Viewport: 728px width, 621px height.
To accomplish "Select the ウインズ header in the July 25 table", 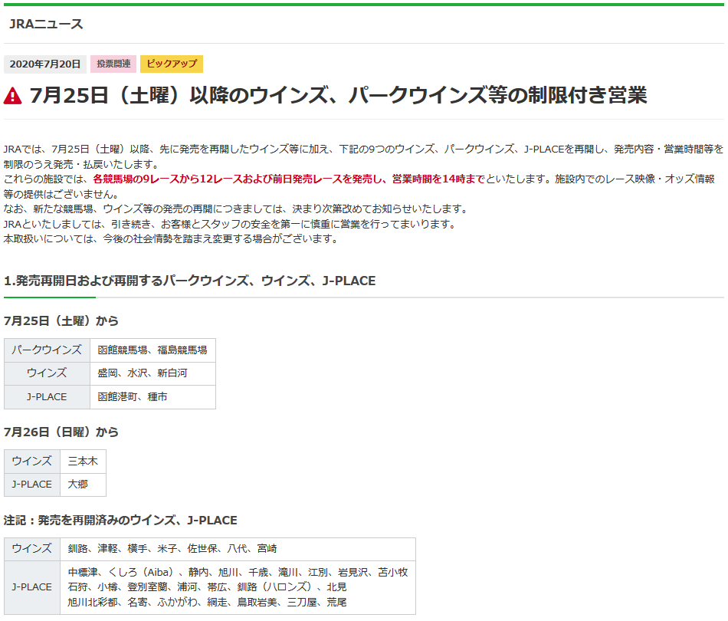I will pos(46,373).
